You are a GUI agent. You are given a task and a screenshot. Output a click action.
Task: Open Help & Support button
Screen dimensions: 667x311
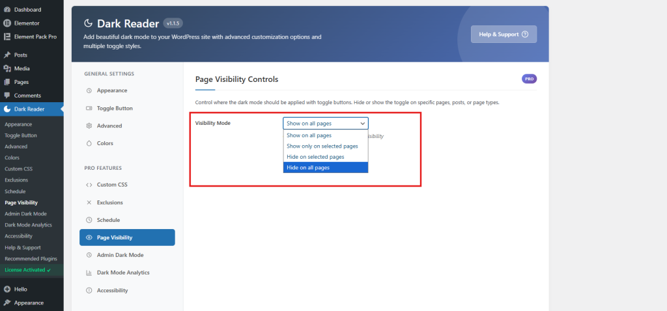504,34
